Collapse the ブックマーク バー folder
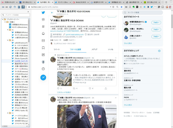This screenshot has width=173, height=128. tap(2, 19)
